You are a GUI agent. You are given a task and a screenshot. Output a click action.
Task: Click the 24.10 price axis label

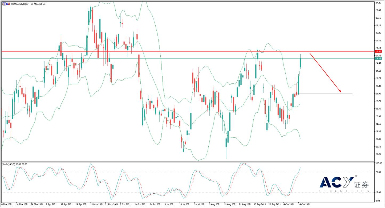(x=378, y=71)
